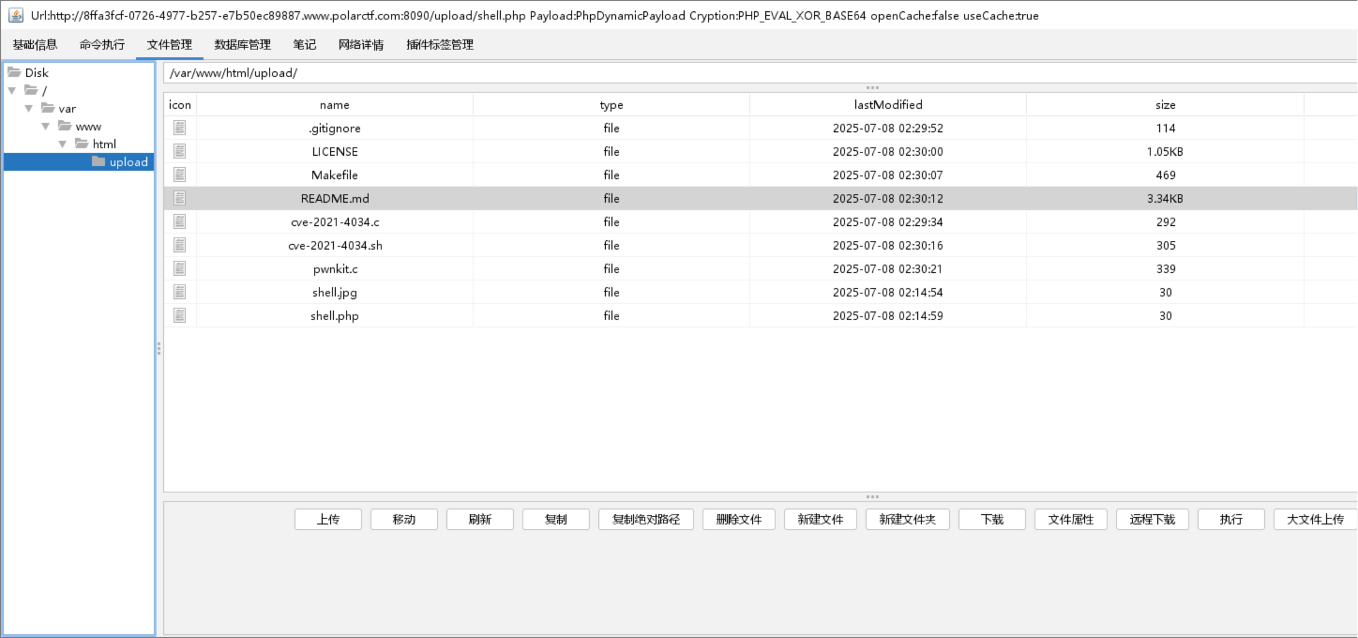Click the 新建文件夹 new folder button
The height and width of the screenshot is (638, 1358).
pyautogui.click(x=908, y=519)
